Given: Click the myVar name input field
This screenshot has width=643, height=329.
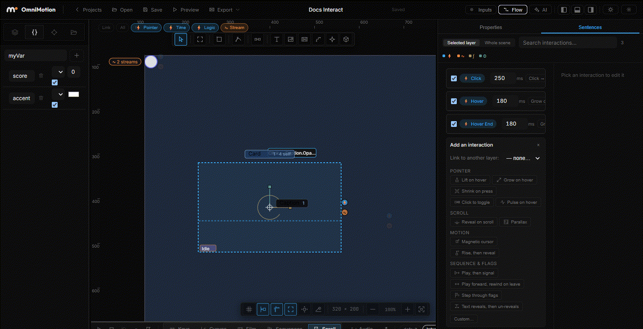Looking at the screenshot, I should click(36, 56).
